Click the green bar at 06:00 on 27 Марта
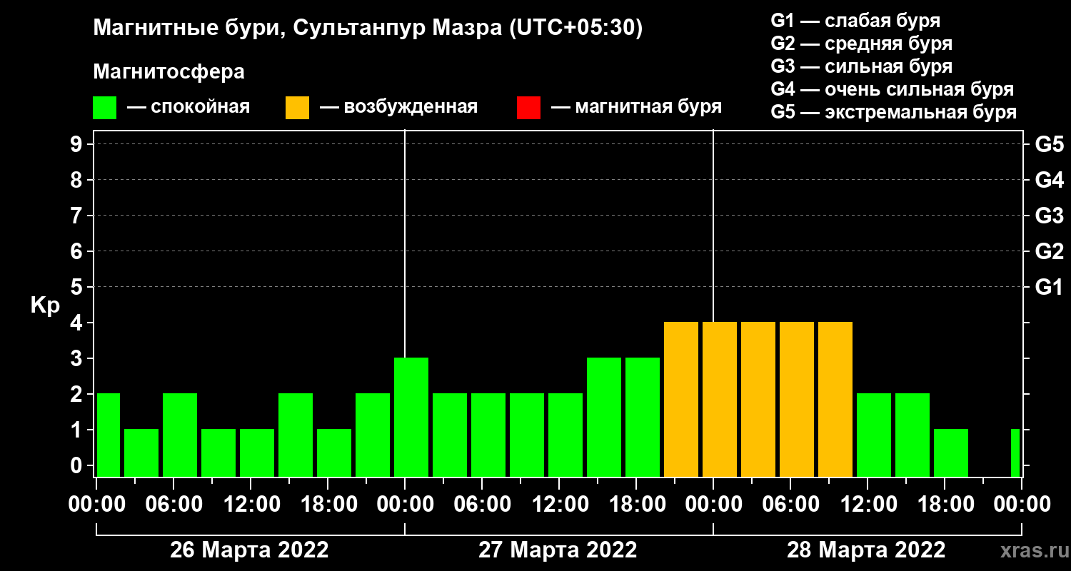Screen dimensions: 1071x571 click(x=488, y=435)
